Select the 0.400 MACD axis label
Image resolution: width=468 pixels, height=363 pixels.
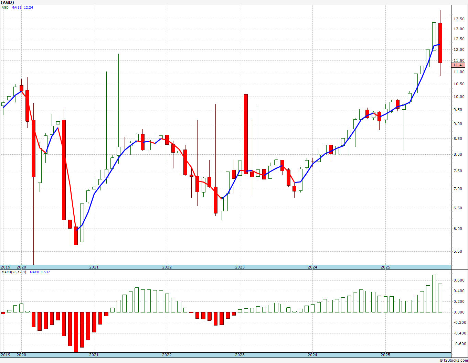[460, 291]
